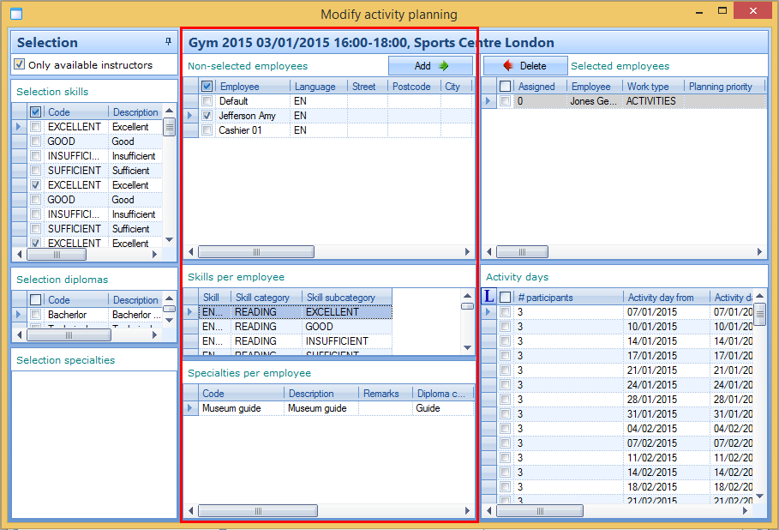This screenshot has width=779, height=530.
Task: Click the Activity days vertical scrollbar thumb
Action: tap(760, 315)
